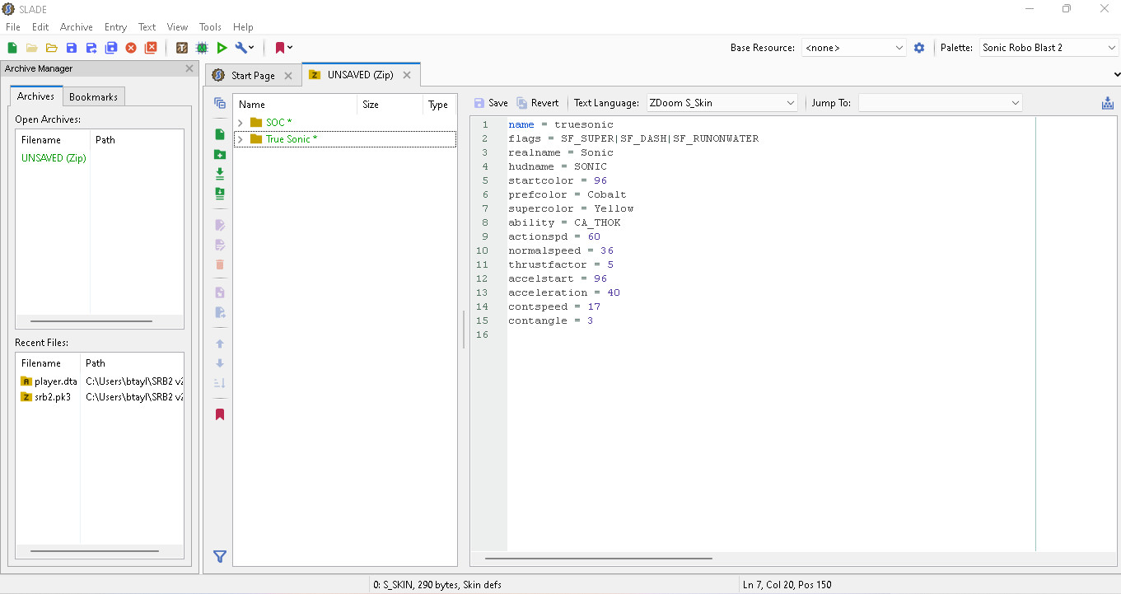The height and width of the screenshot is (594, 1121).
Task: Open the Texture Editor icon
Action: click(x=182, y=48)
